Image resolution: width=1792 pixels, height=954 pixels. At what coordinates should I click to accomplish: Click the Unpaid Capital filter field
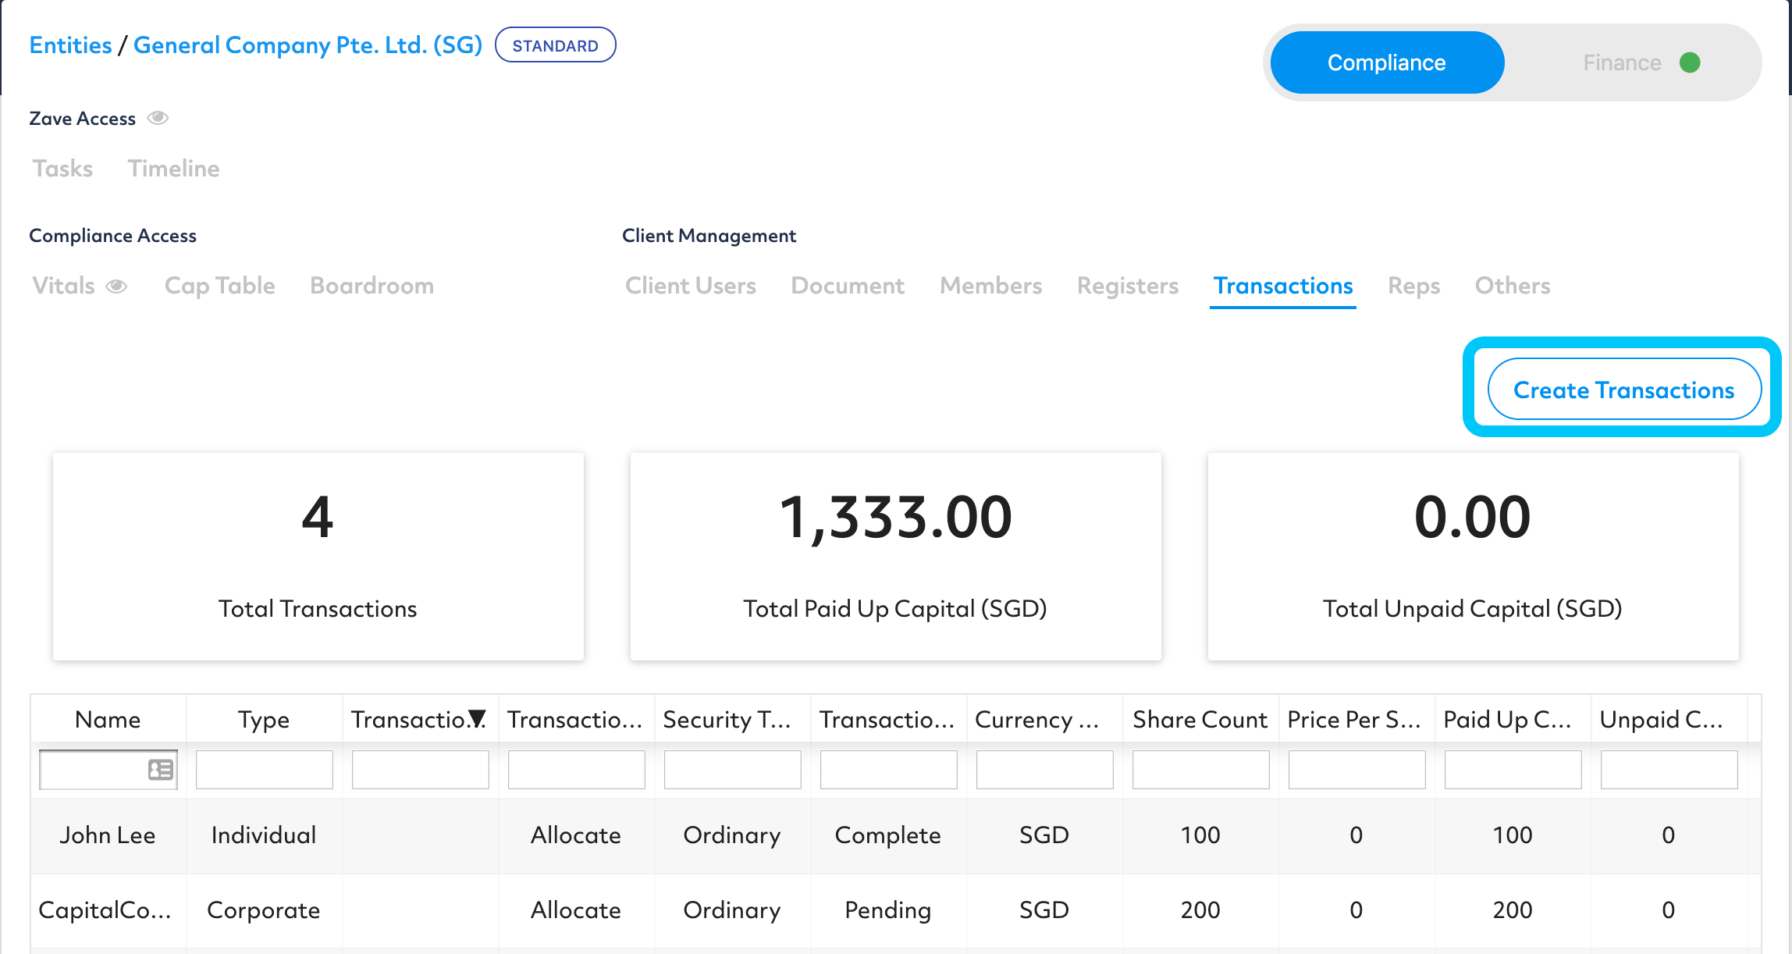tap(1669, 770)
